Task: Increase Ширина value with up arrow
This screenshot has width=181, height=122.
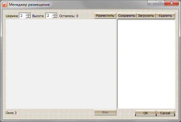Action: click(x=28, y=14)
